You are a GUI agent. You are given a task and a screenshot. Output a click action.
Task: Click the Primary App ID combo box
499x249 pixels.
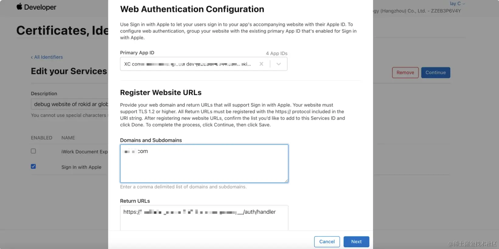[x=189, y=64]
